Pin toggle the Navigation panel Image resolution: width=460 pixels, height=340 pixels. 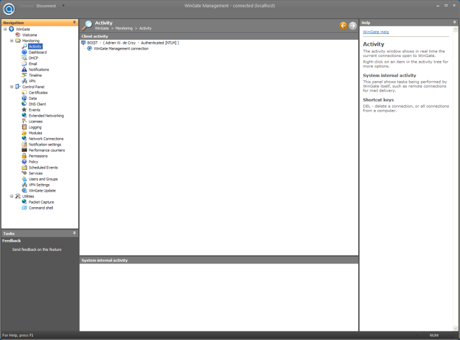coord(74,22)
